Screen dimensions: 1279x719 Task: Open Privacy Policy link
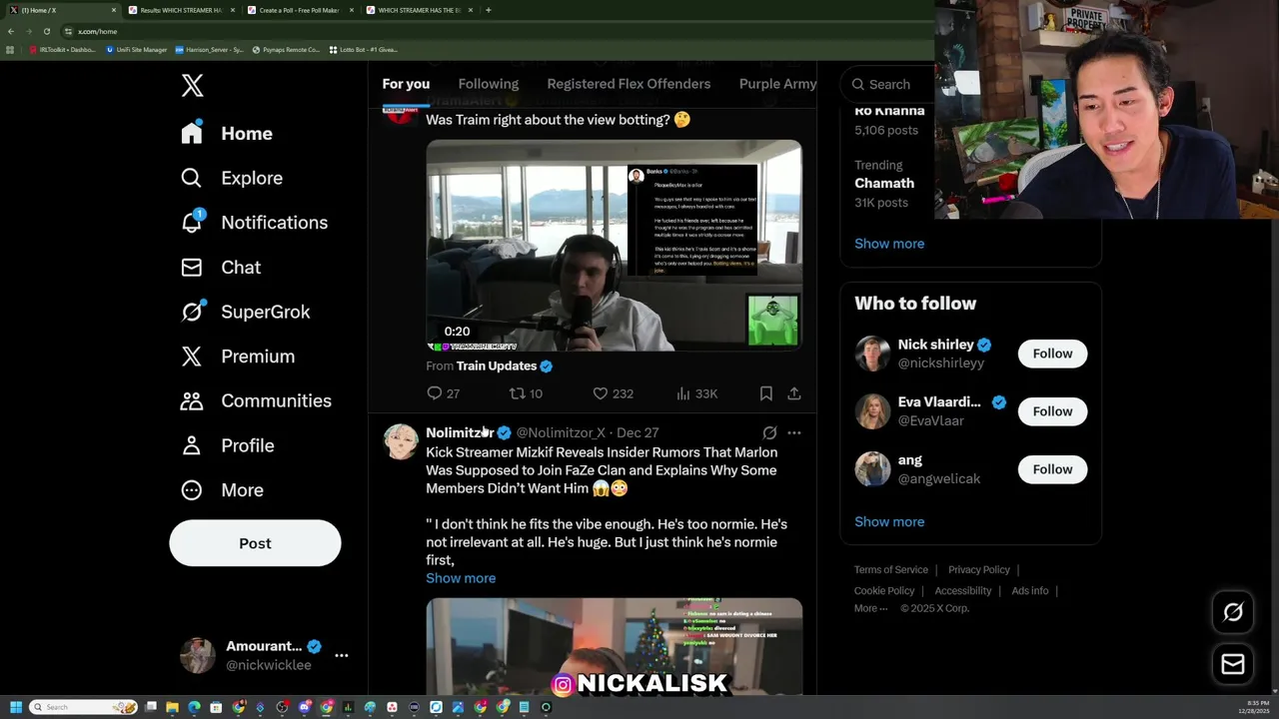click(x=979, y=570)
